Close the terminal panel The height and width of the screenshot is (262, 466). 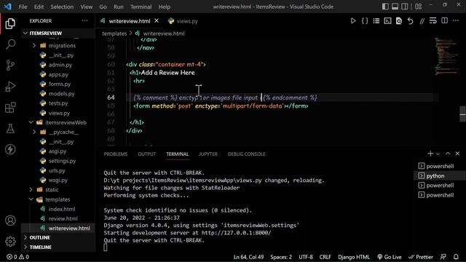point(457,154)
